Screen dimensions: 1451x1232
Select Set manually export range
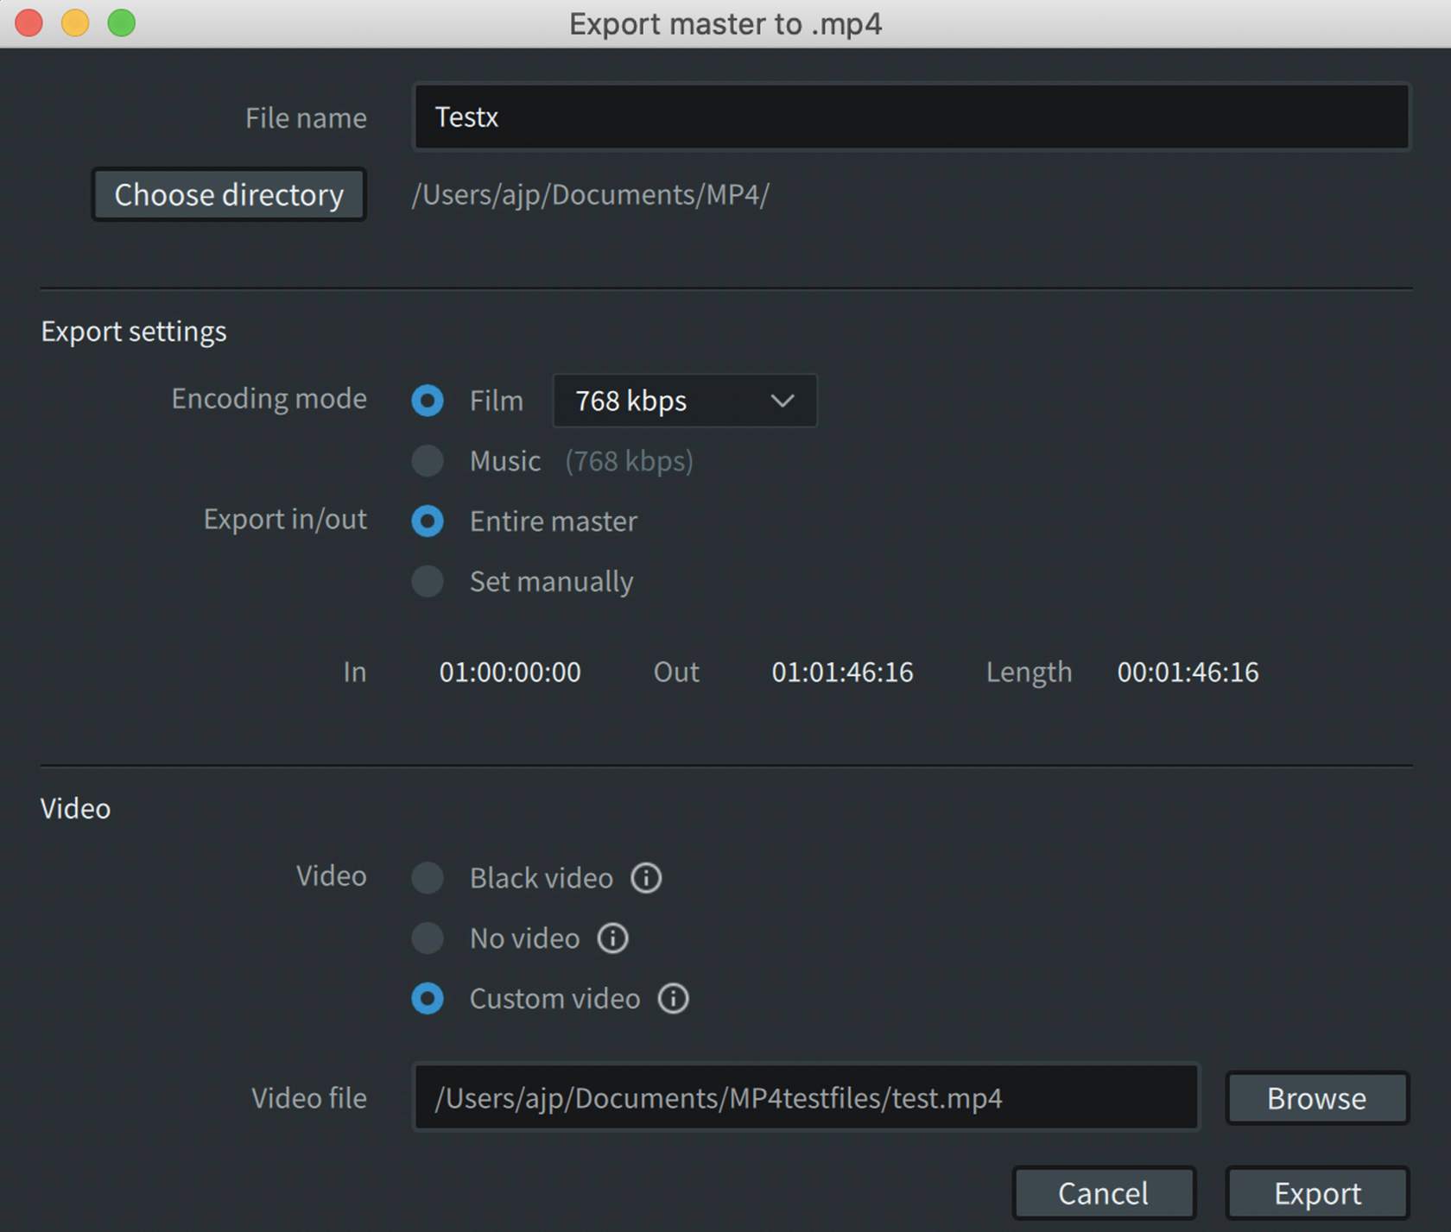(428, 582)
